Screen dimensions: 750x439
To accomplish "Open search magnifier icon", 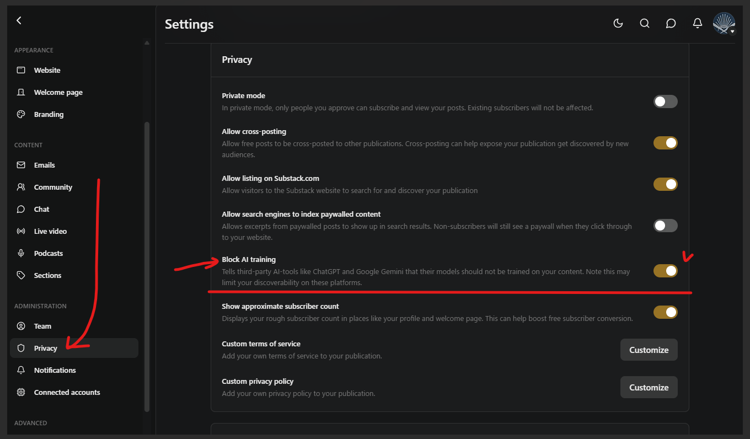I will click(x=645, y=23).
